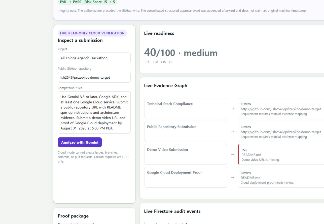Select the Technical Stack Compliance card

[x=186, y=108]
